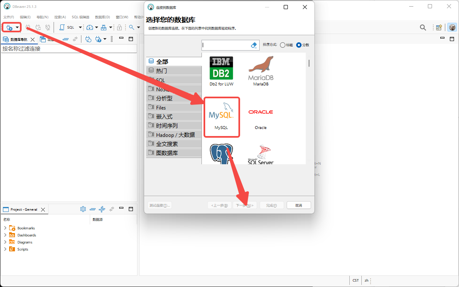This screenshot has height=287, width=459.
Task: Click the transaction lock icon
Action: 120,27
